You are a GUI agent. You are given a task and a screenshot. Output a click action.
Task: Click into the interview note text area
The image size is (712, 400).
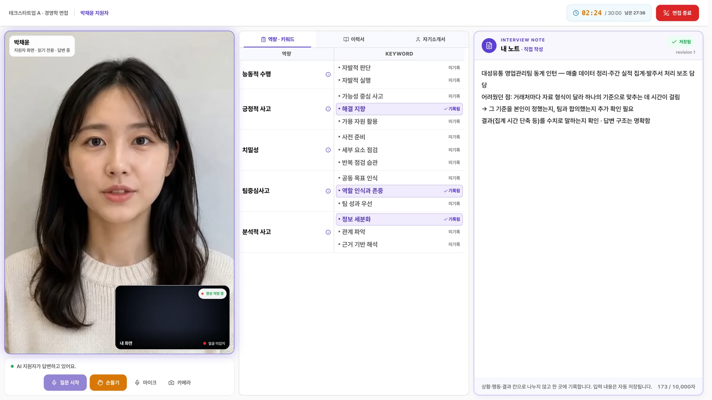pos(588,219)
